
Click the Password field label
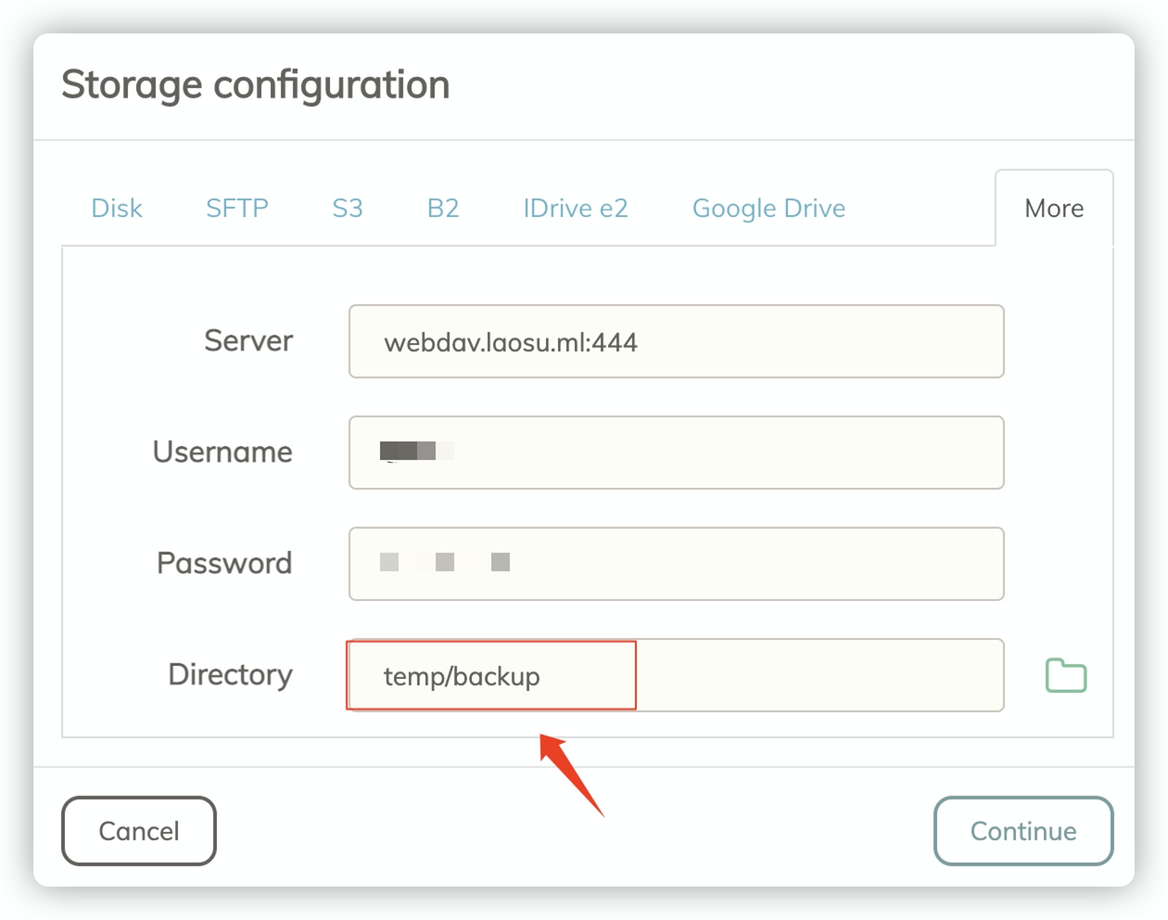click(x=224, y=564)
